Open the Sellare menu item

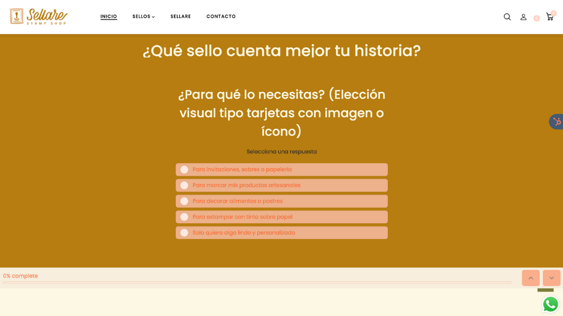click(181, 17)
